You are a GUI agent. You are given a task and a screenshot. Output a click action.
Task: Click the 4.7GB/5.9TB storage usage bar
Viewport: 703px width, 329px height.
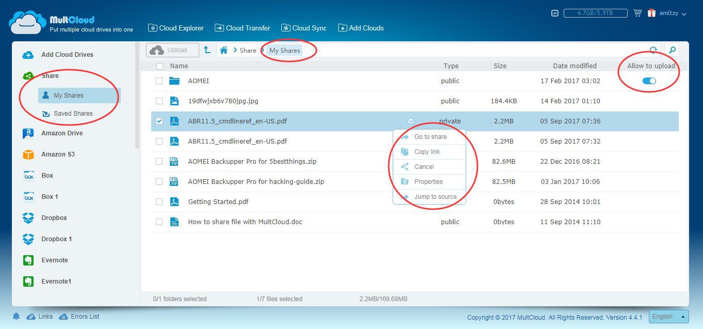[x=596, y=13]
